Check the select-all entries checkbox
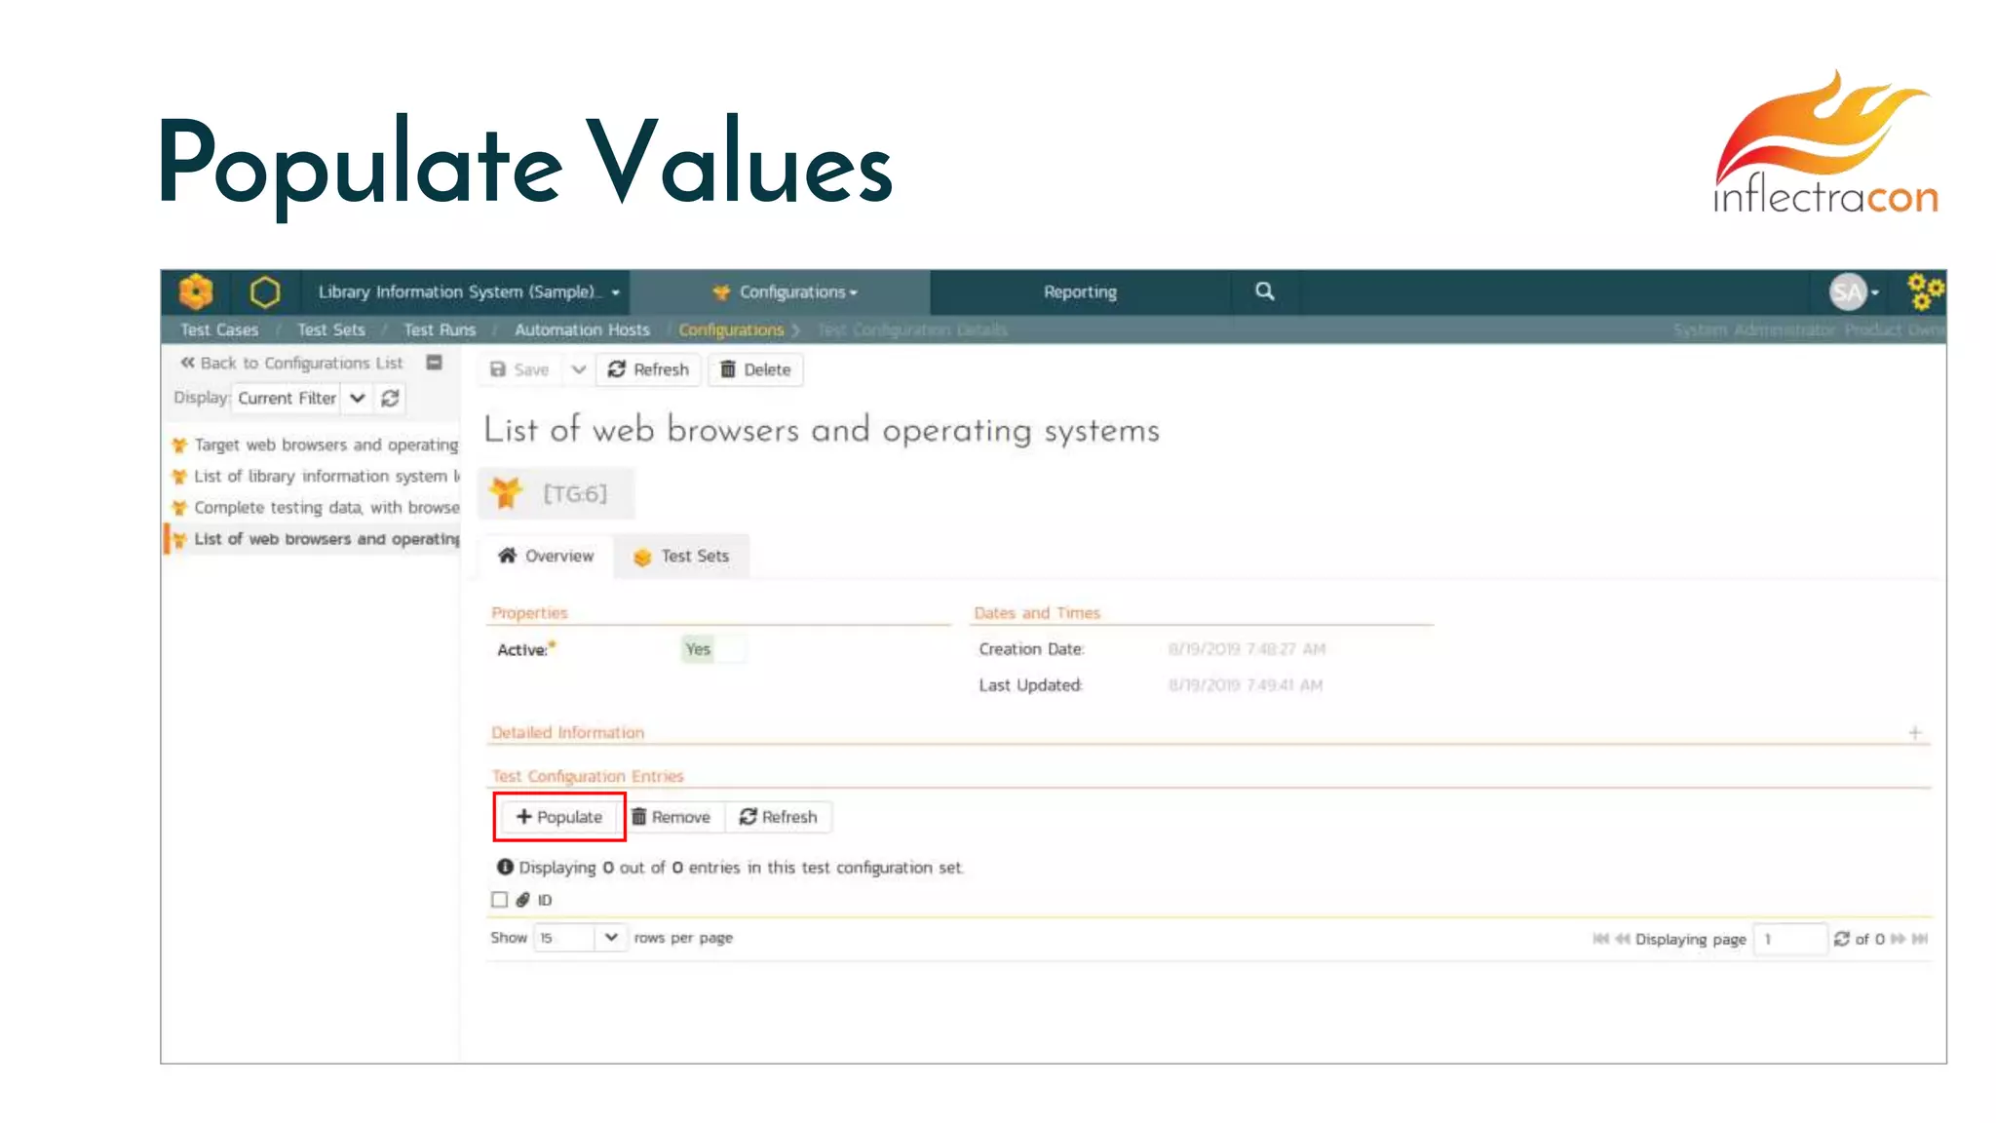Viewport: 1996px width, 1123px height. point(500,900)
